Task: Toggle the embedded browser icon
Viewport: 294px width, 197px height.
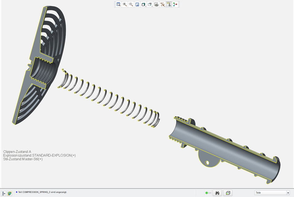Action: (10, 193)
